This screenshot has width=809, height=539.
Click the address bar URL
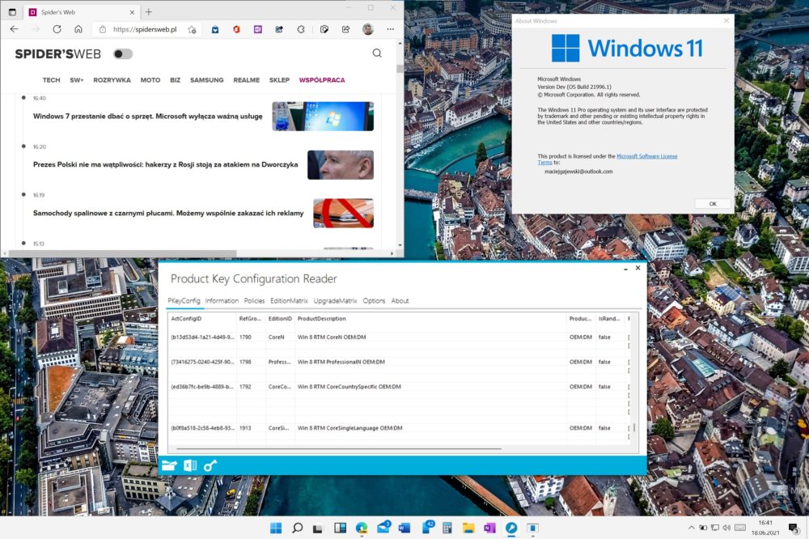pyautogui.click(x=145, y=29)
